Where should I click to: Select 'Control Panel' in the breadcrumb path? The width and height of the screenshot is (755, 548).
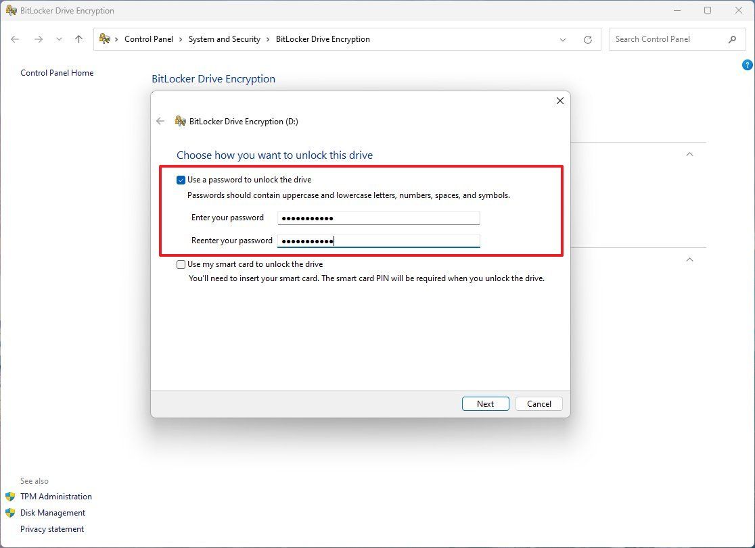149,39
